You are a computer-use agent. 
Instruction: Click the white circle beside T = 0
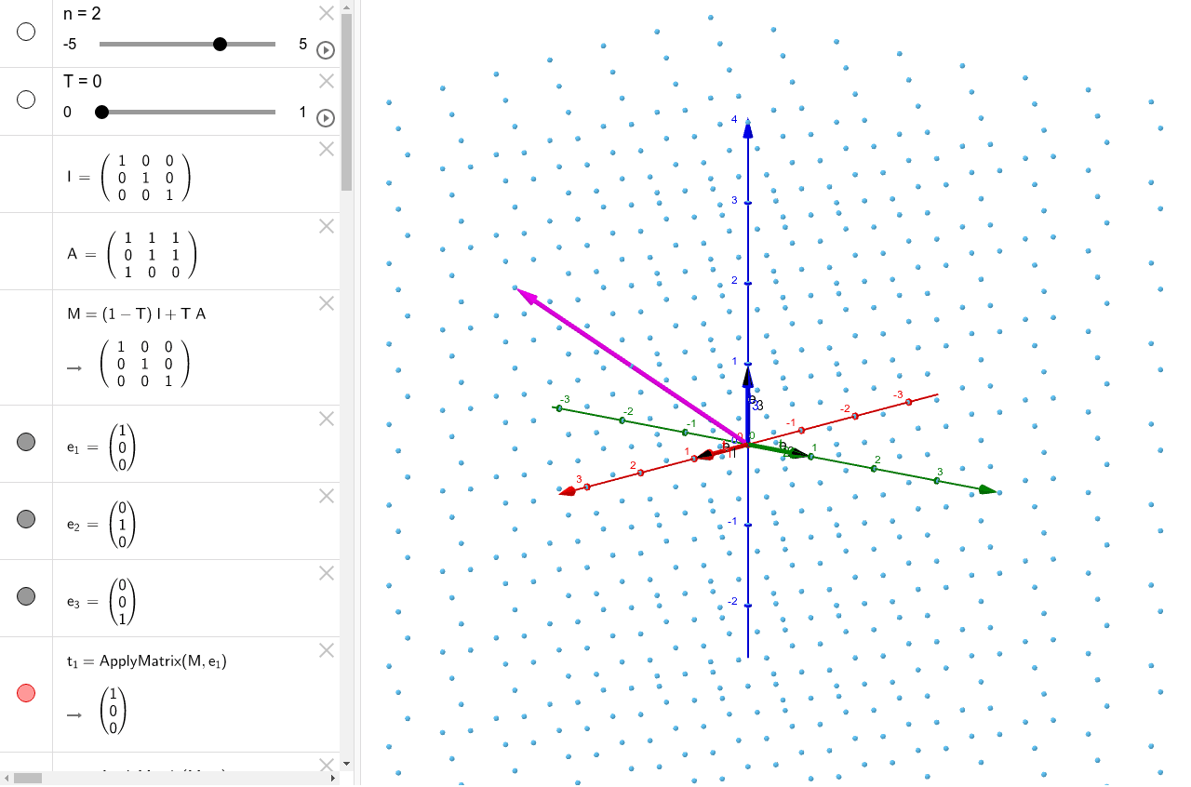pyautogui.click(x=26, y=100)
